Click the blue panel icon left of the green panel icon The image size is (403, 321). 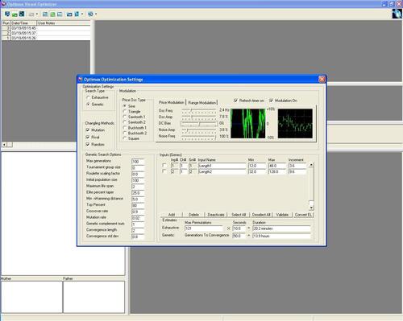[45, 14]
